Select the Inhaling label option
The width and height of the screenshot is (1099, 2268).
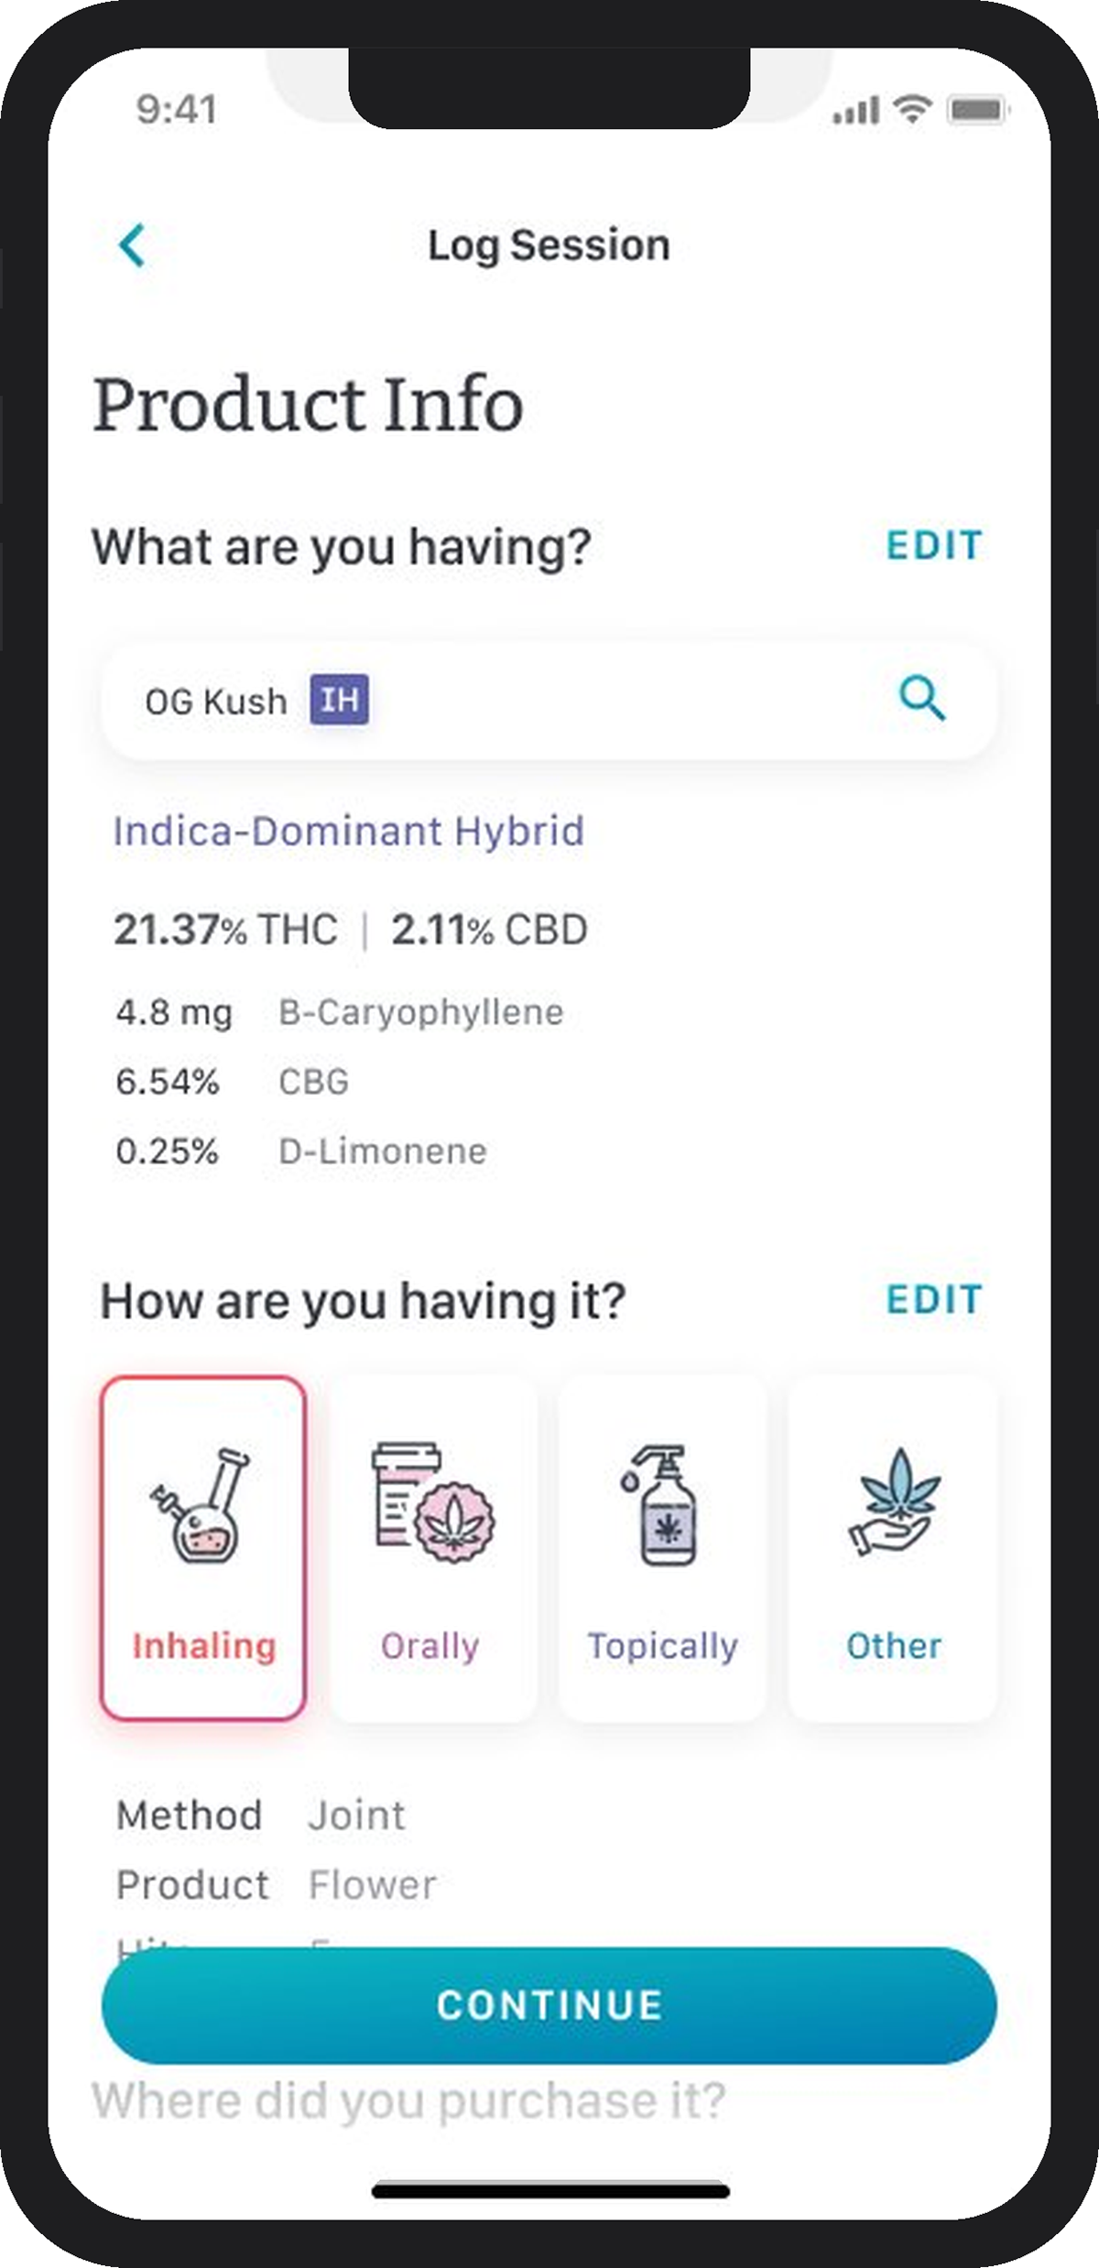(203, 1646)
